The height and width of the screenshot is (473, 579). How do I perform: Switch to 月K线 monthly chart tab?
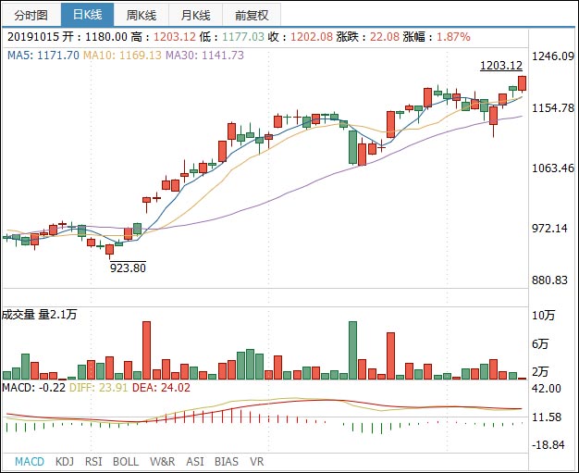[195, 15]
